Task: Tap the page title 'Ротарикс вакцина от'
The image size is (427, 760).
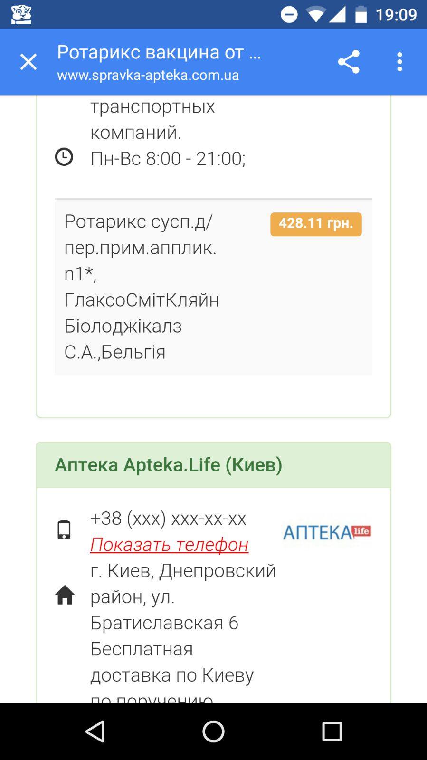Action: click(159, 52)
